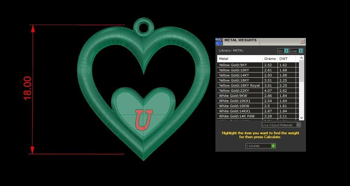Click the 4.07 grams value
This screenshot has width=350, height=186.
[x=268, y=90]
